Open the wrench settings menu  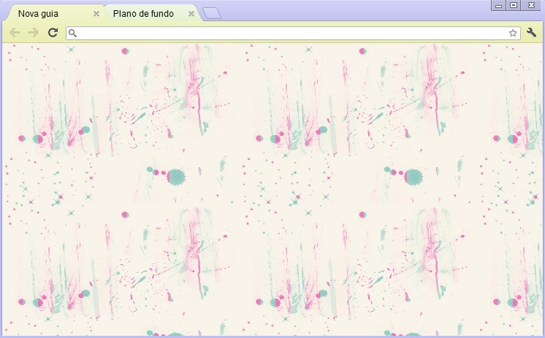tap(531, 33)
